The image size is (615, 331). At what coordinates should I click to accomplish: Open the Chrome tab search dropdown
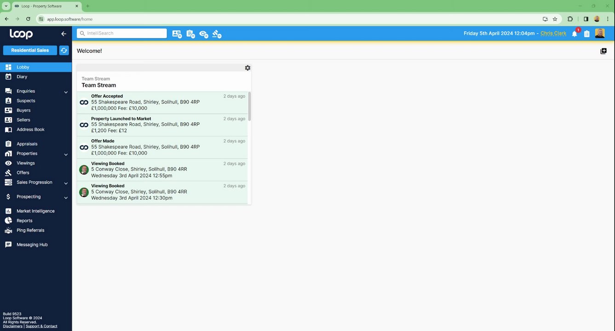(6, 6)
